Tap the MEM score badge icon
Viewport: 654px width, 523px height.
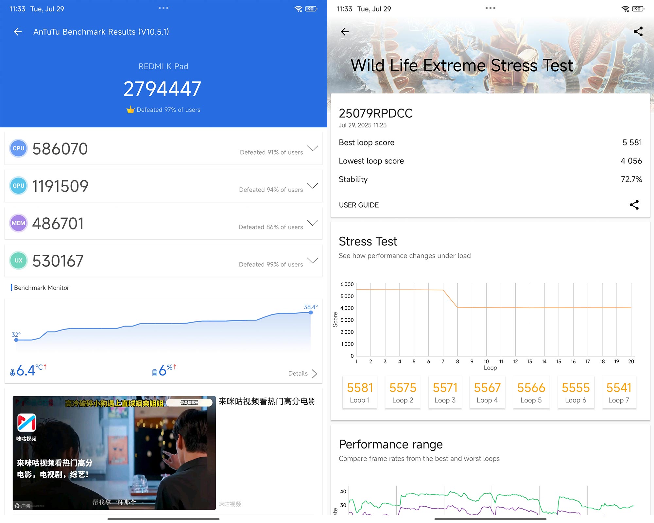tap(18, 223)
